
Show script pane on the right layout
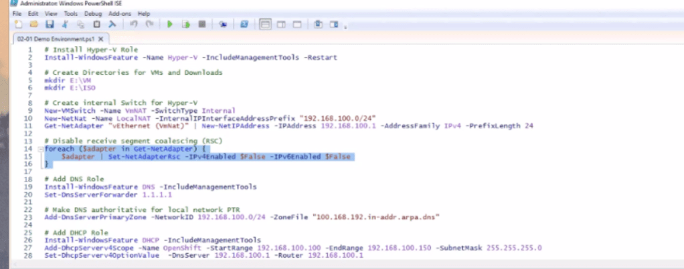point(281,25)
